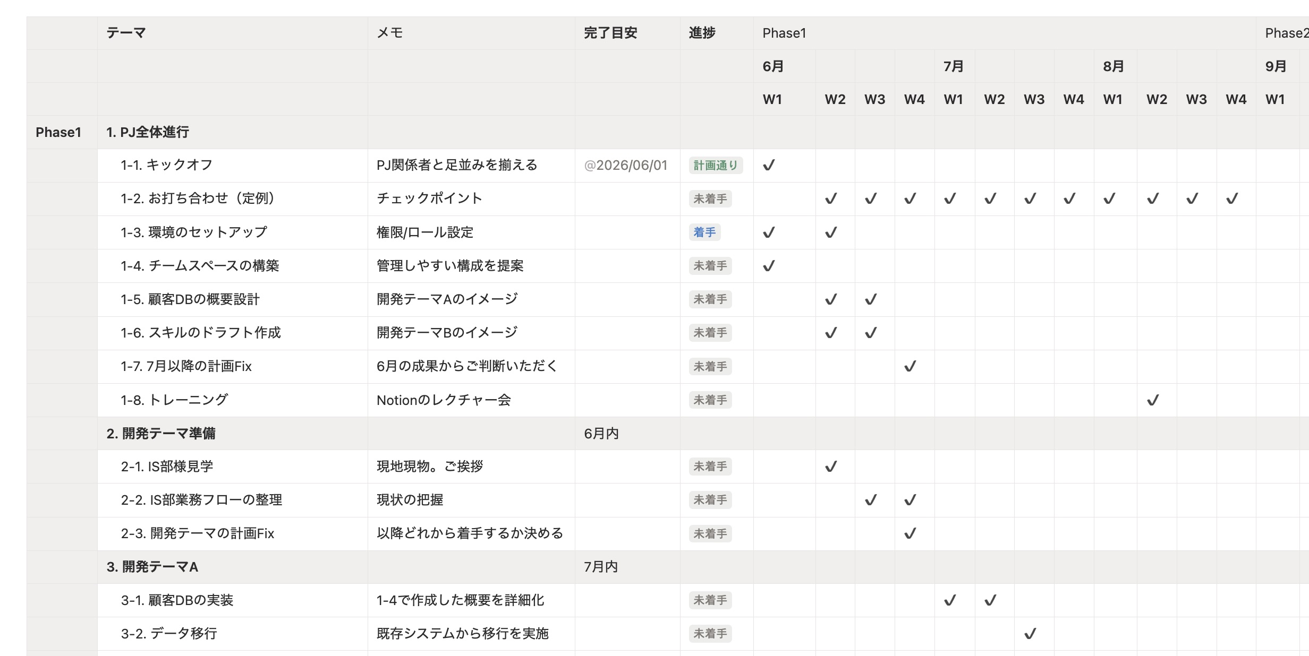Click the 1-5. 顧客DBの概要設計 cell
Viewport: 1309px width, 656px height.
click(x=232, y=299)
